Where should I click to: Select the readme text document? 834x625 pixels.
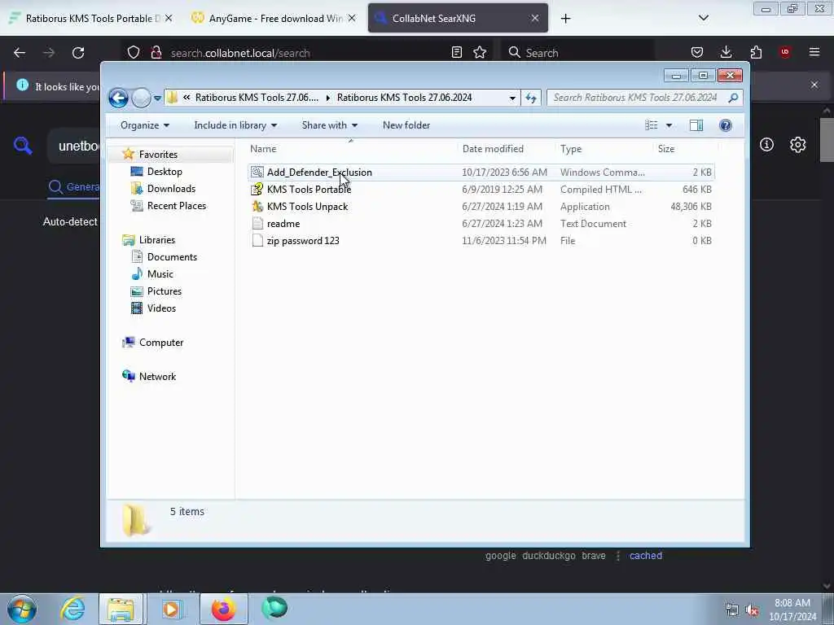(x=481, y=224)
